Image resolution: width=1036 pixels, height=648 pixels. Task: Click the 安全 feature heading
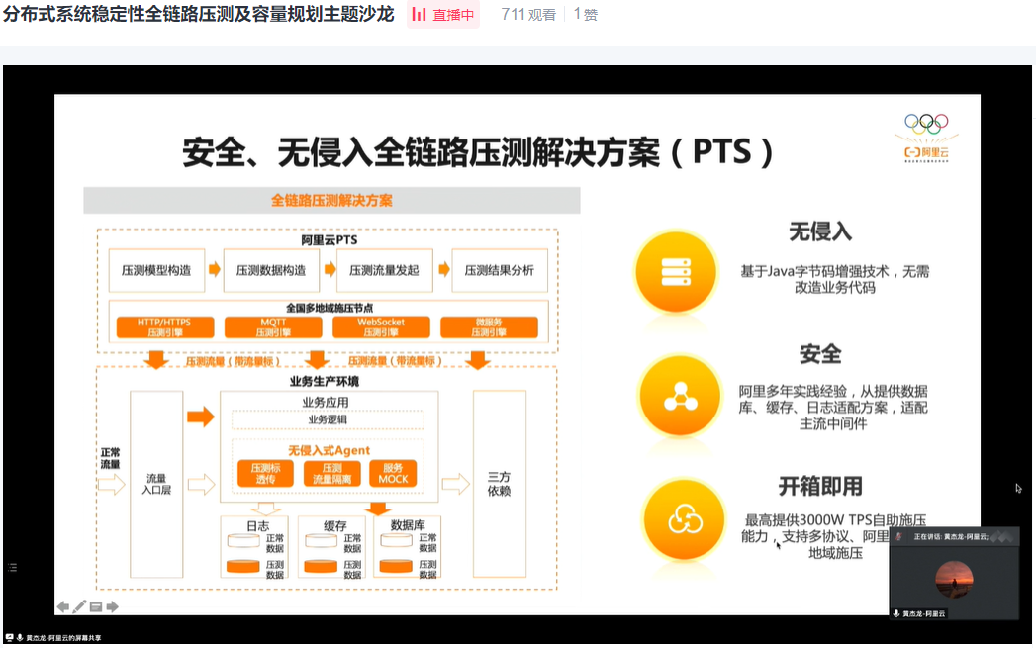point(820,354)
